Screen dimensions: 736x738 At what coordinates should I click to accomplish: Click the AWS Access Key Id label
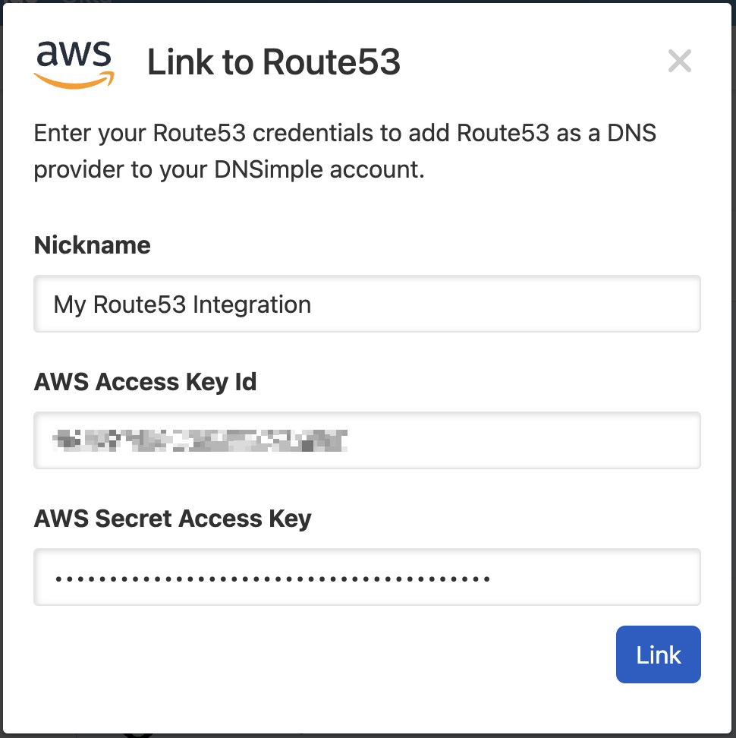point(145,382)
